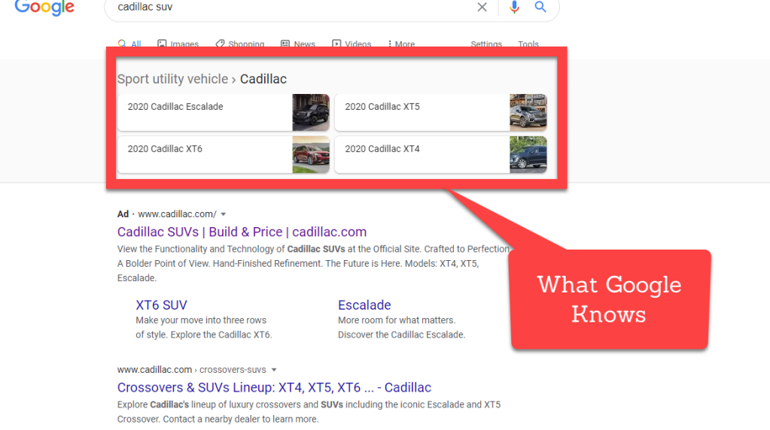Expand the More search categories menu
The width and height of the screenshot is (770, 430).
[401, 44]
